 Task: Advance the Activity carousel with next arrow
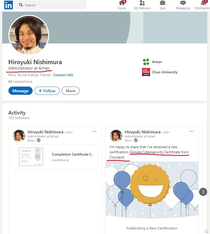(203, 192)
